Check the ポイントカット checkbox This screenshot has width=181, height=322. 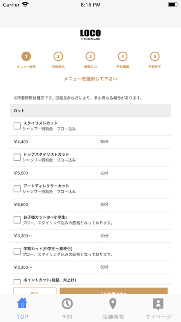coord(17,282)
